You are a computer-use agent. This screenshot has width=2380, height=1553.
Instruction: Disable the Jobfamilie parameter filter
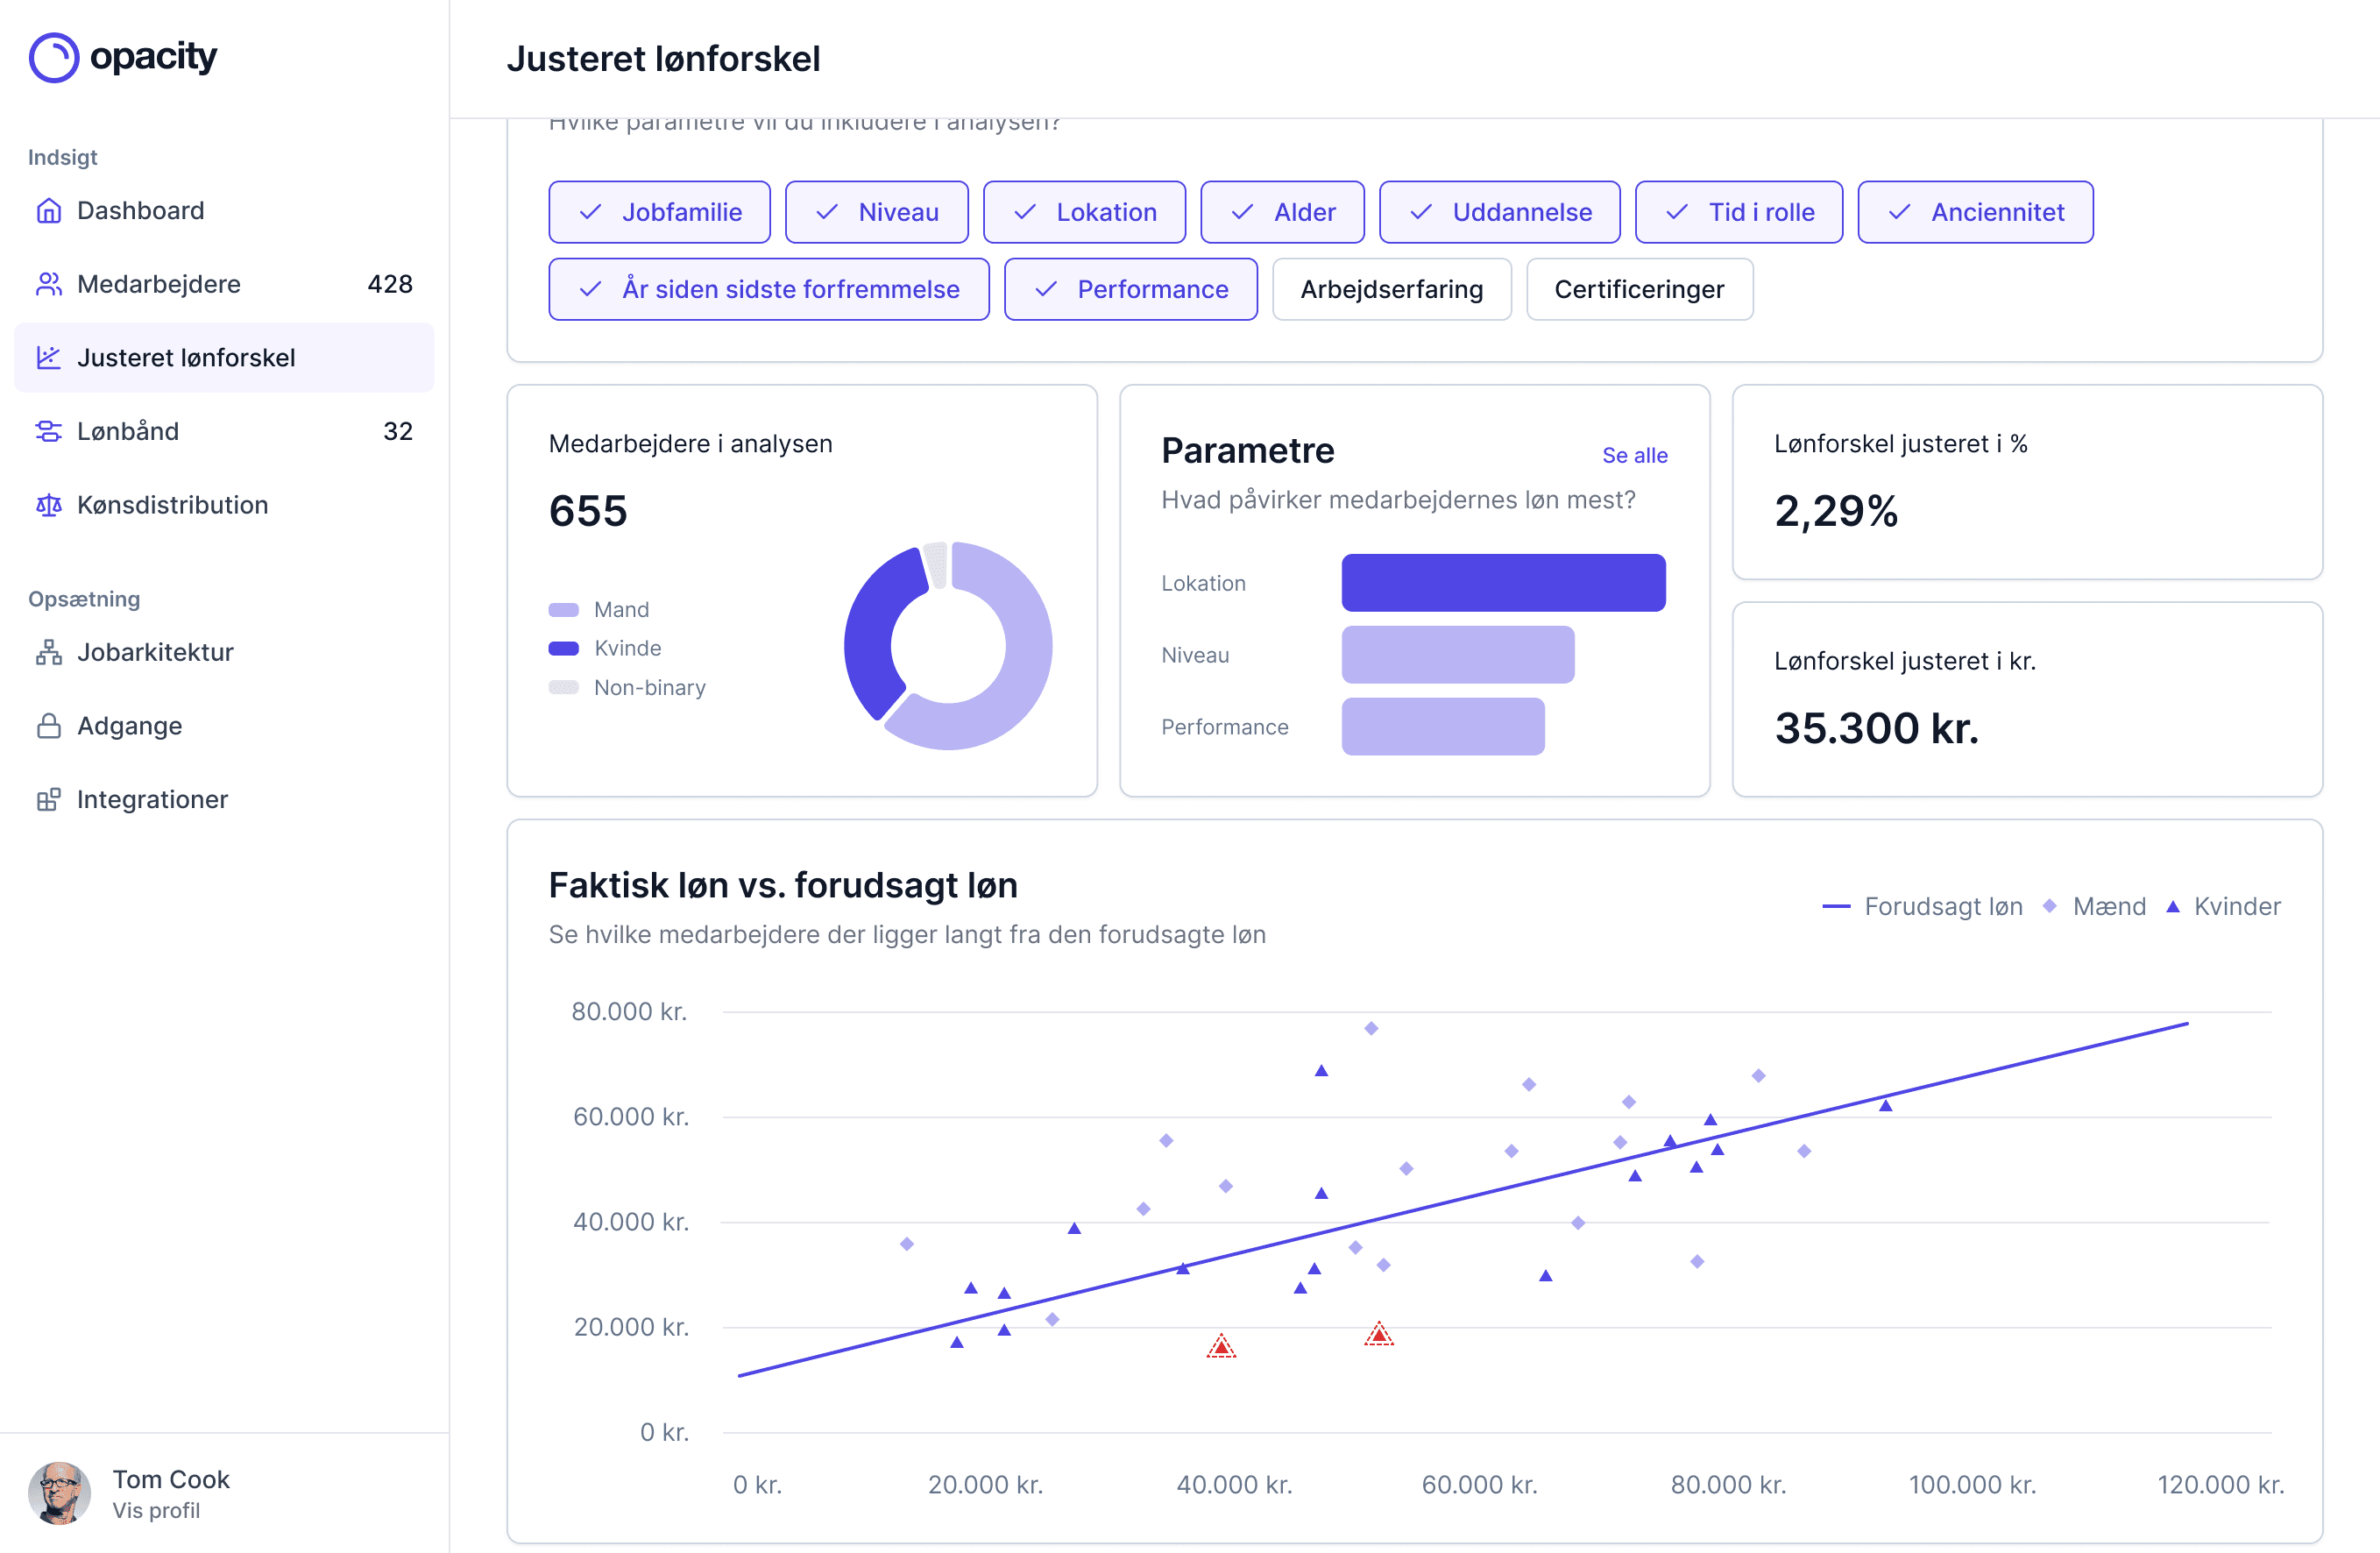click(x=659, y=211)
